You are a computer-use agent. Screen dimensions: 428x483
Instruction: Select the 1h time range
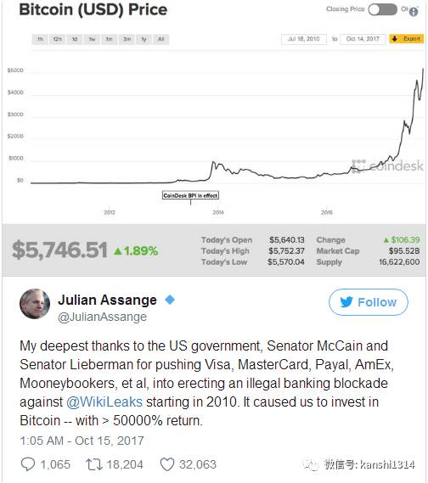coord(40,39)
